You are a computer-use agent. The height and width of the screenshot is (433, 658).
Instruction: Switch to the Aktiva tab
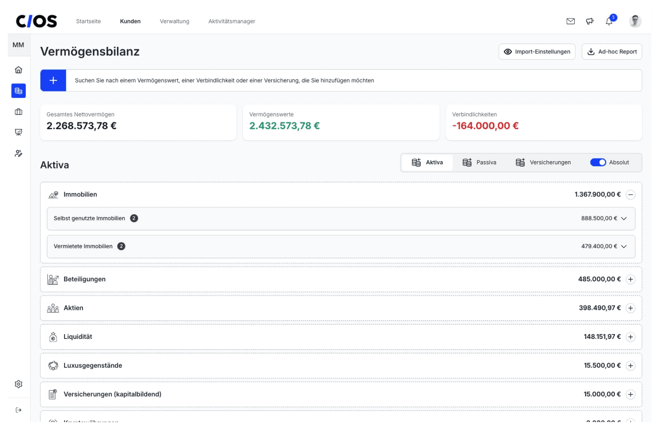click(x=427, y=162)
